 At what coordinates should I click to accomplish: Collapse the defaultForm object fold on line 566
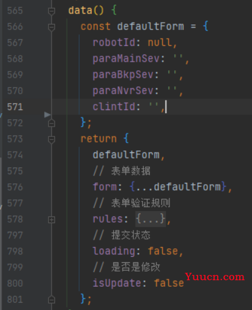[x=51, y=27]
